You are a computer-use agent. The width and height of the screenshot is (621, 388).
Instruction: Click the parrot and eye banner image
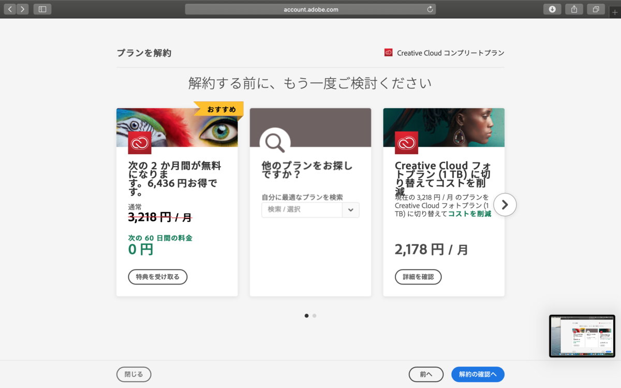tap(177, 127)
